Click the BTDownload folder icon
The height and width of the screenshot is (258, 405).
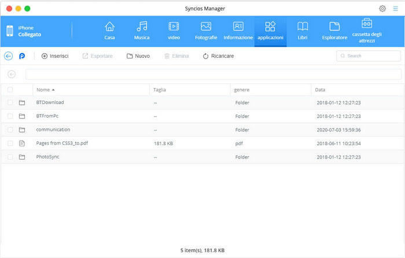point(22,102)
